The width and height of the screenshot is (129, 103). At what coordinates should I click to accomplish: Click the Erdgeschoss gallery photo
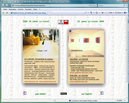tap(86, 43)
